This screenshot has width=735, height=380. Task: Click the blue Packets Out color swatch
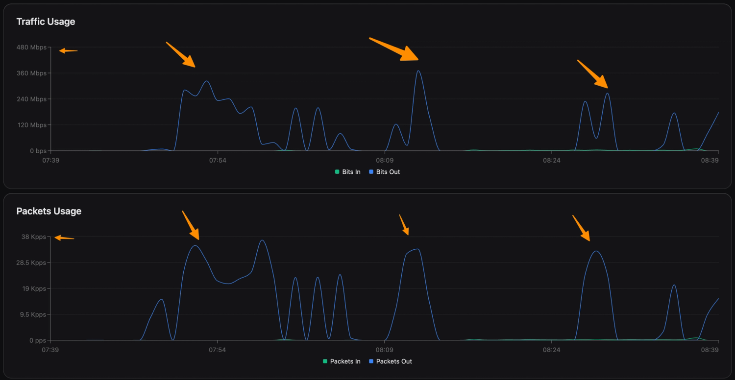371,361
